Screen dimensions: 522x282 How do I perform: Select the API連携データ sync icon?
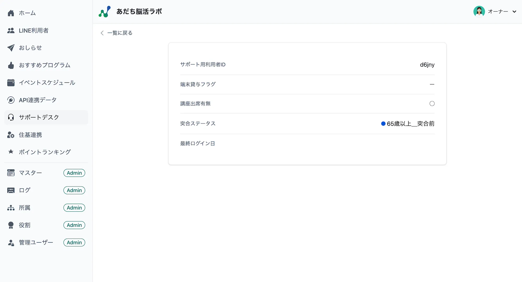(x=11, y=100)
